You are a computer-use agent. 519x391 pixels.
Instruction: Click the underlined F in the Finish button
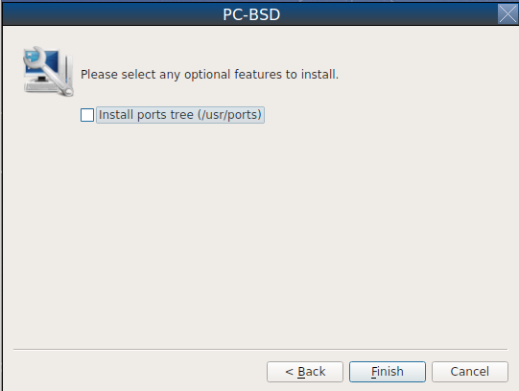pos(374,372)
